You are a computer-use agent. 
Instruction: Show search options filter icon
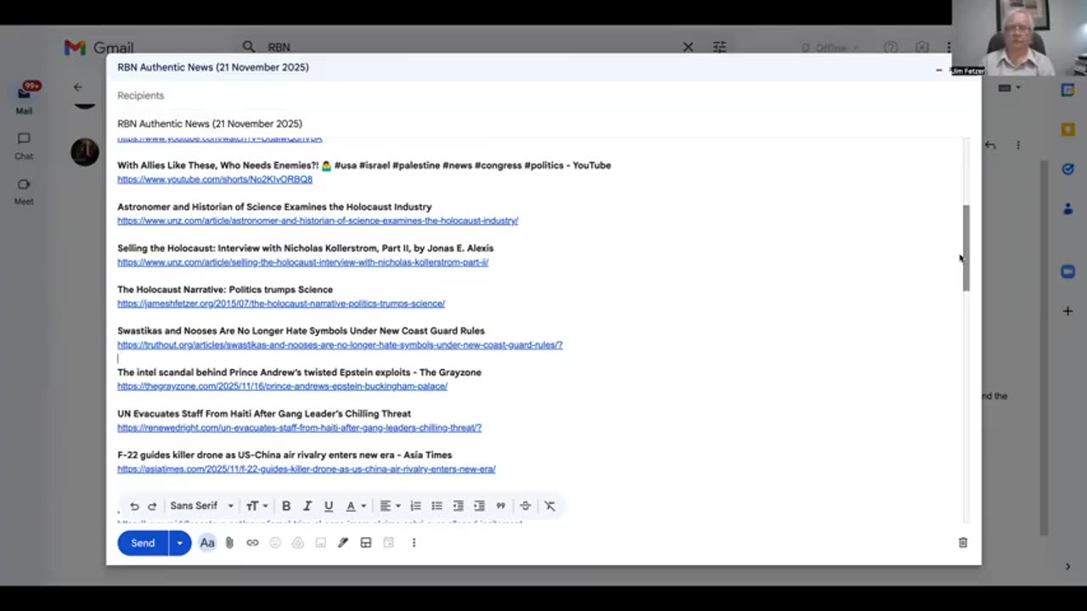coord(719,48)
